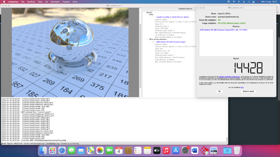Screen dimensions: 280x157
Task: Open System Preferences in dock
Action: 185,151
